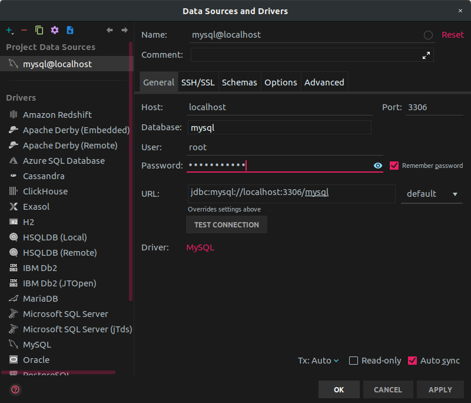This screenshot has height=403, width=471.
Task: Remove the selected data source with the minus icon
Action: click(x=24, y=30)
